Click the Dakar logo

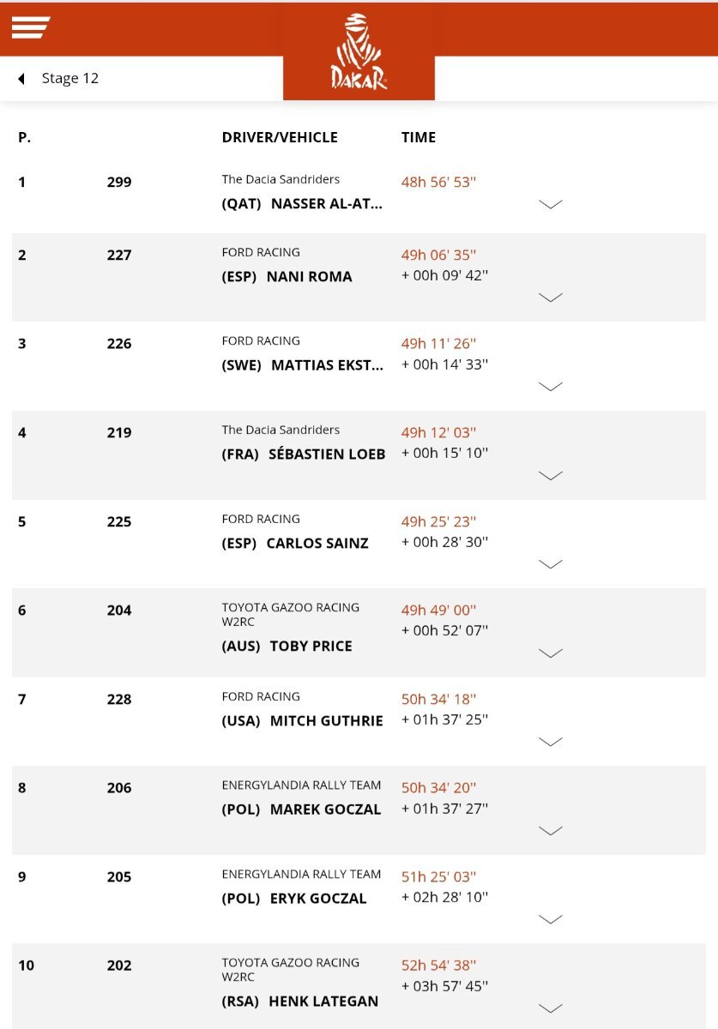click(359, 51)
